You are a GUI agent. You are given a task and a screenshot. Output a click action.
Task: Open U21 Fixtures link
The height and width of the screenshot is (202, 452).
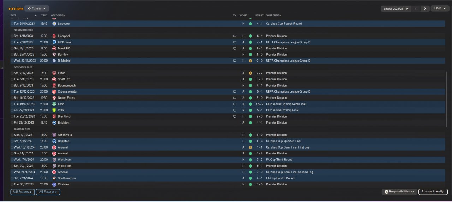coord(23,192)
